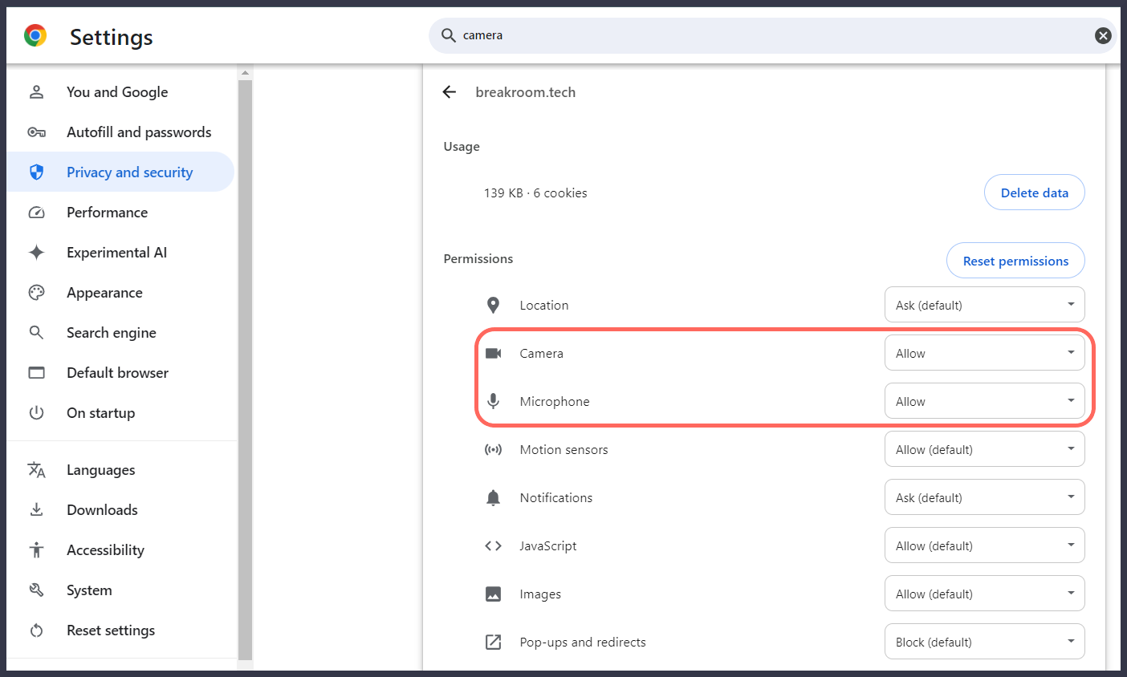
Task: Click the Reset settings icon
Action: 36,630
